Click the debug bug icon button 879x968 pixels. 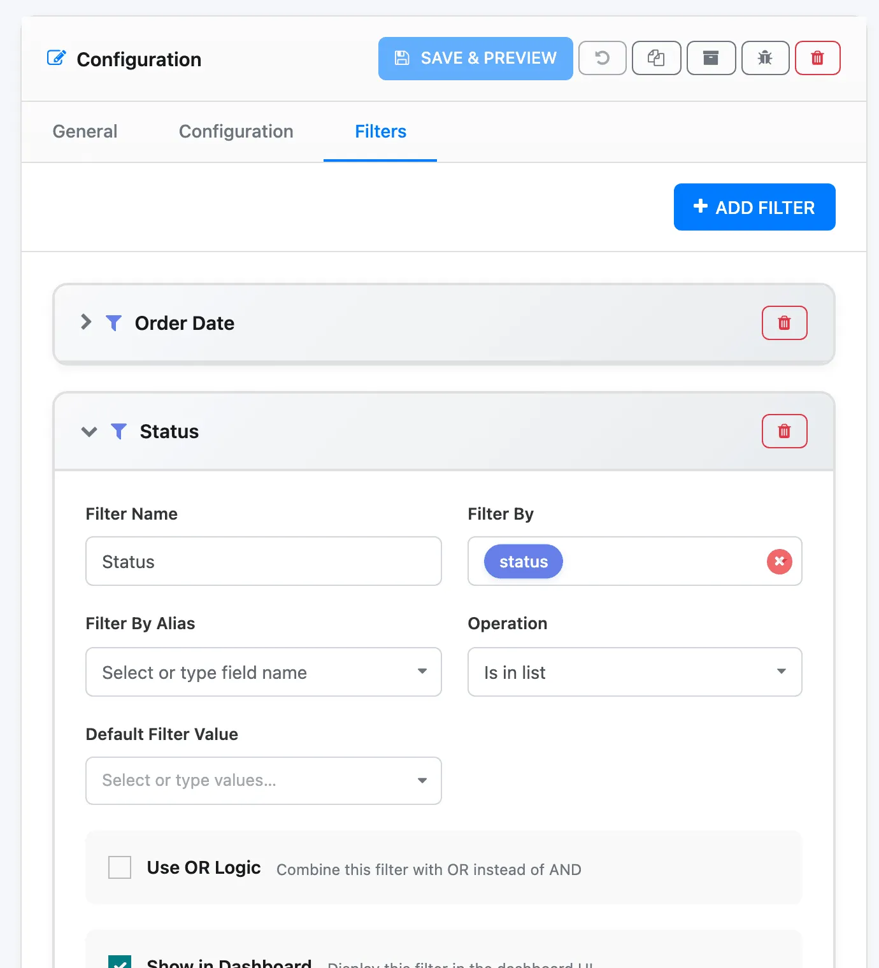point(766,58)
